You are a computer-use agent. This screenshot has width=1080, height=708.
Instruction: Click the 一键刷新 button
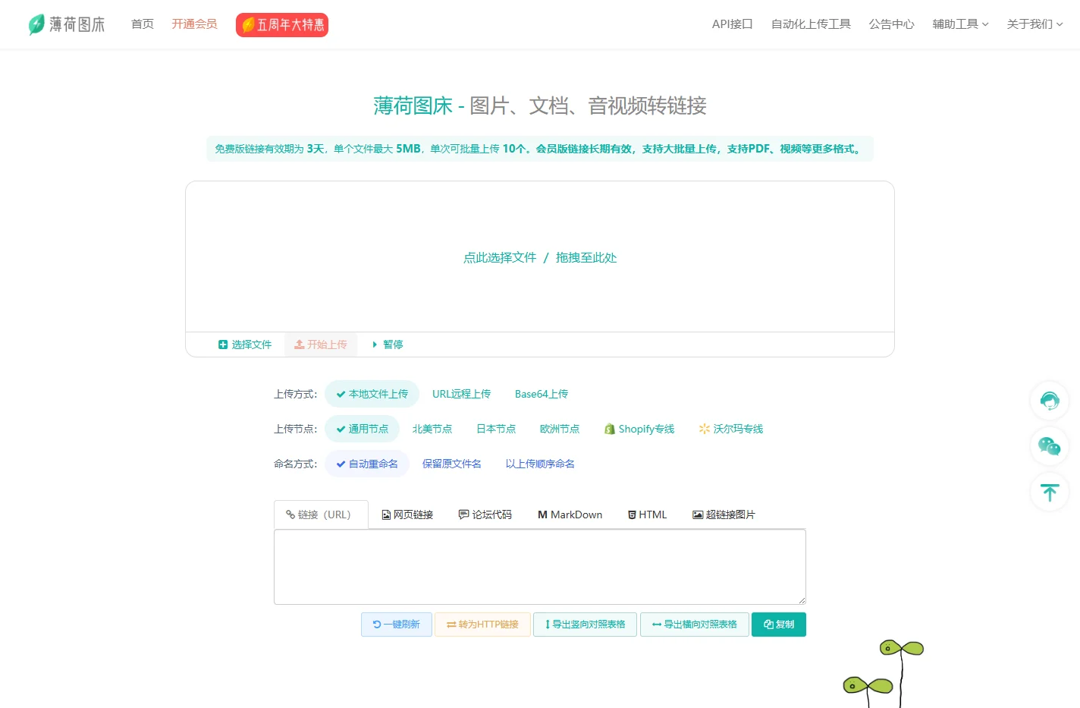pos(397,625)
